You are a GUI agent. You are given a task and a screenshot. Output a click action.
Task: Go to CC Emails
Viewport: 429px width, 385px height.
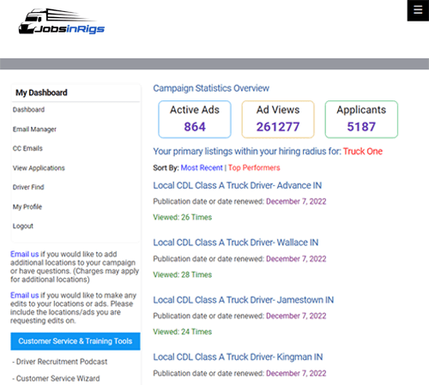[27, 148]
